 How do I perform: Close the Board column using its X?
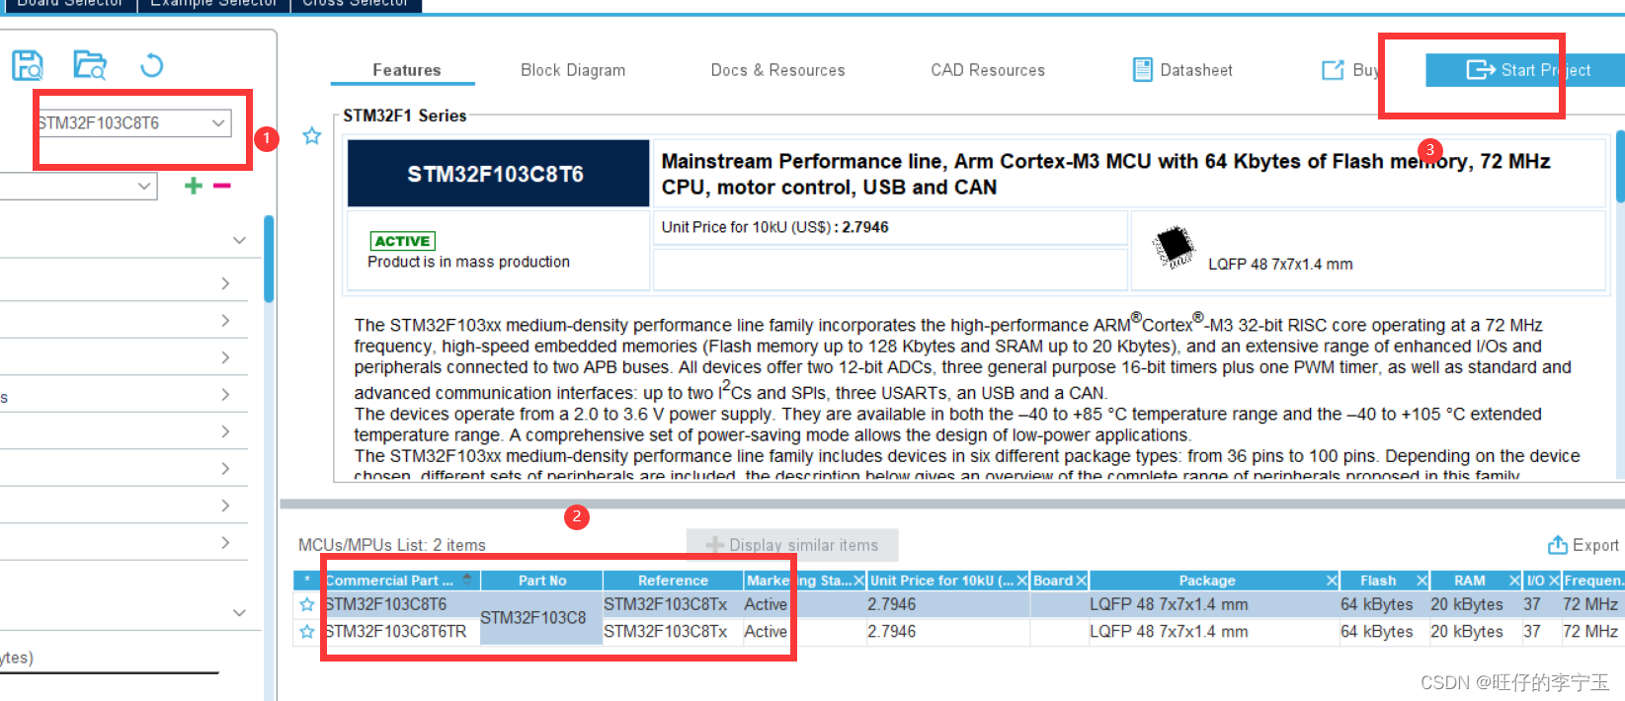click(1082, 581)
